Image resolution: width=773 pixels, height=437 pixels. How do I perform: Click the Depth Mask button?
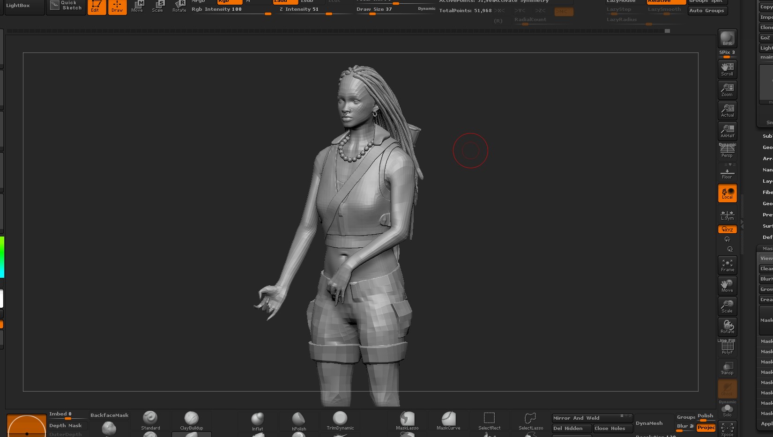coord(68,426)
